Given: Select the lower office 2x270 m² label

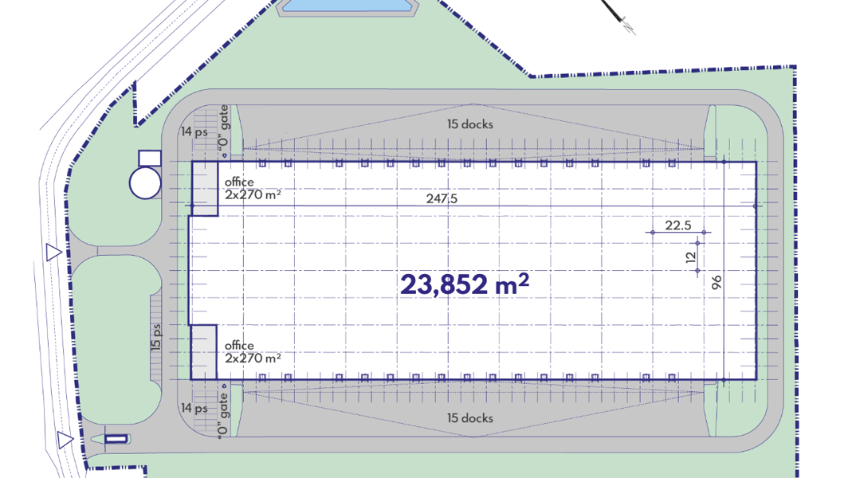Looking at the screenshot, I should click(253, 352).
